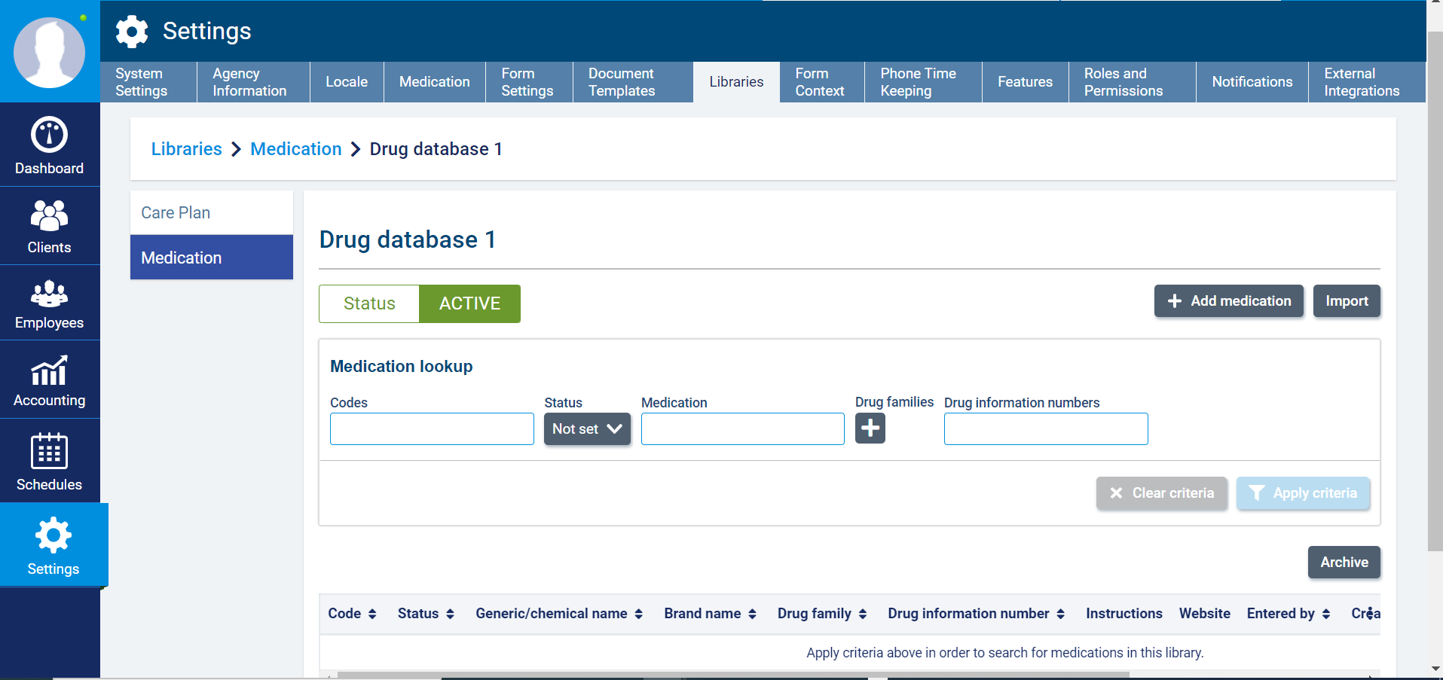Screen dimensions: 1443x680
Task: Click the Settings gear in sidebar
Action: tap(53, 544)
